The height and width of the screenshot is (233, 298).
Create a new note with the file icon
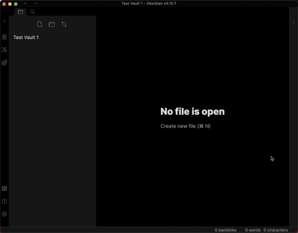click(x=40, y=24)
